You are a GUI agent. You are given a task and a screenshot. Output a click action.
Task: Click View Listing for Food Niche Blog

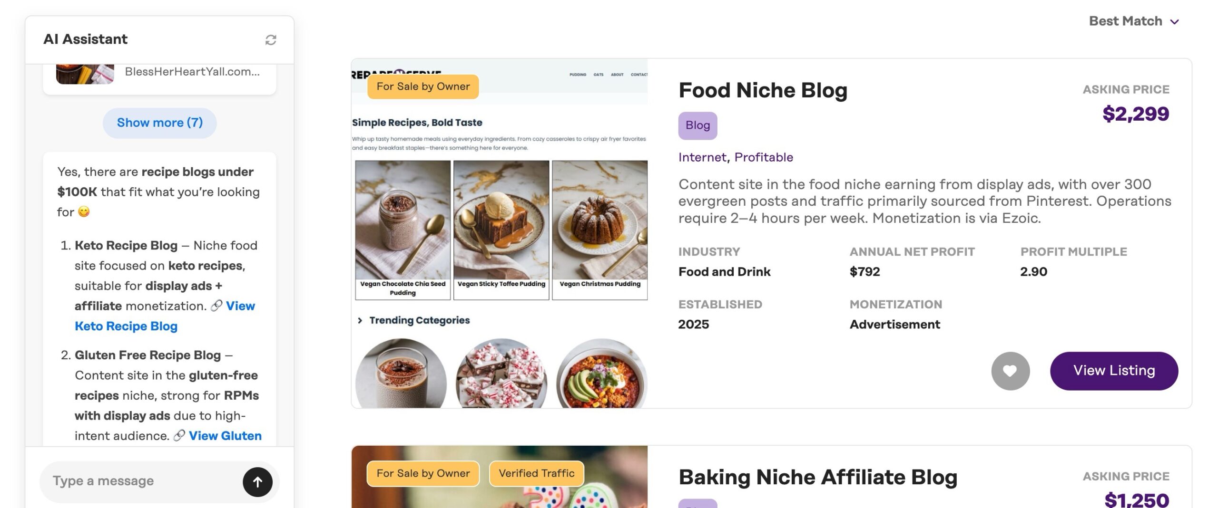tap(1113, 371)
